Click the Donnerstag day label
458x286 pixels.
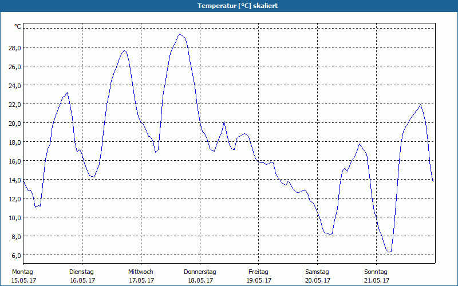click(200, 272)
